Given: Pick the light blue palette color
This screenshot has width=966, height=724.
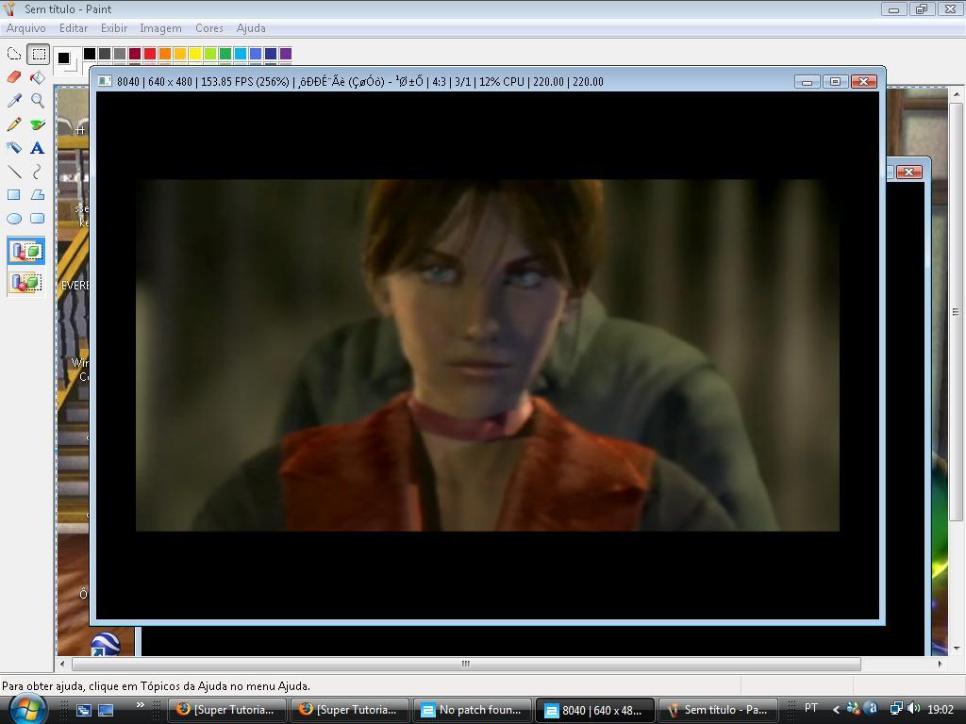Looking at the screenshot, I should 256,54.
